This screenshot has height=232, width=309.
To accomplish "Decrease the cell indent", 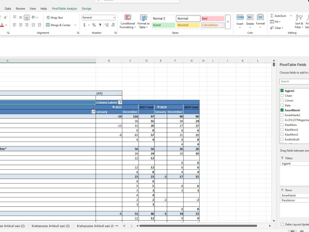I will coord(33,25).
